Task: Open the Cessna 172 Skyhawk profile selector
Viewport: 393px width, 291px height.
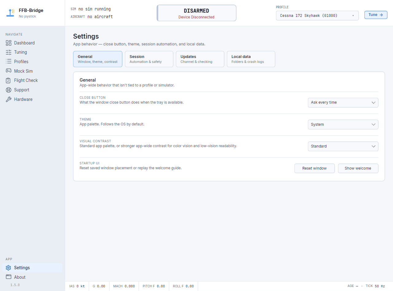Action: [317, 16]
